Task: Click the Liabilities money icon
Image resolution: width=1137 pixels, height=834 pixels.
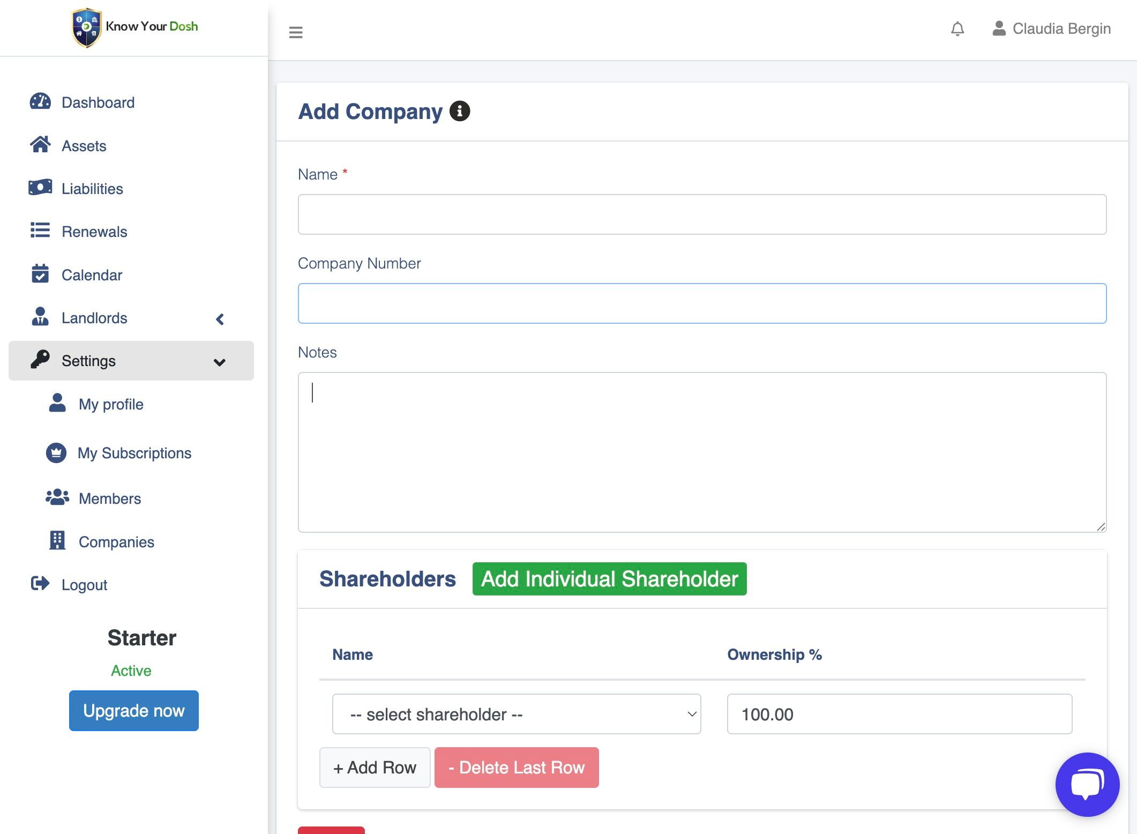Action: (x=40, y=188)
